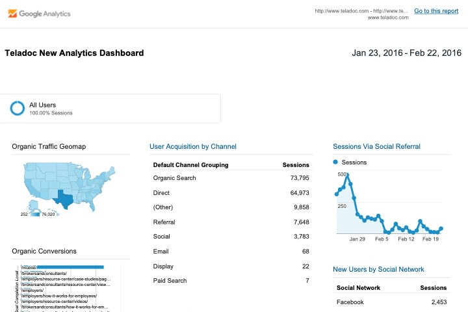Click the 'Default Channel Grouping' column header
Image resolution: width=468 pixels, height=312 pixels.
pyautogui.click(x=190, y=165)
